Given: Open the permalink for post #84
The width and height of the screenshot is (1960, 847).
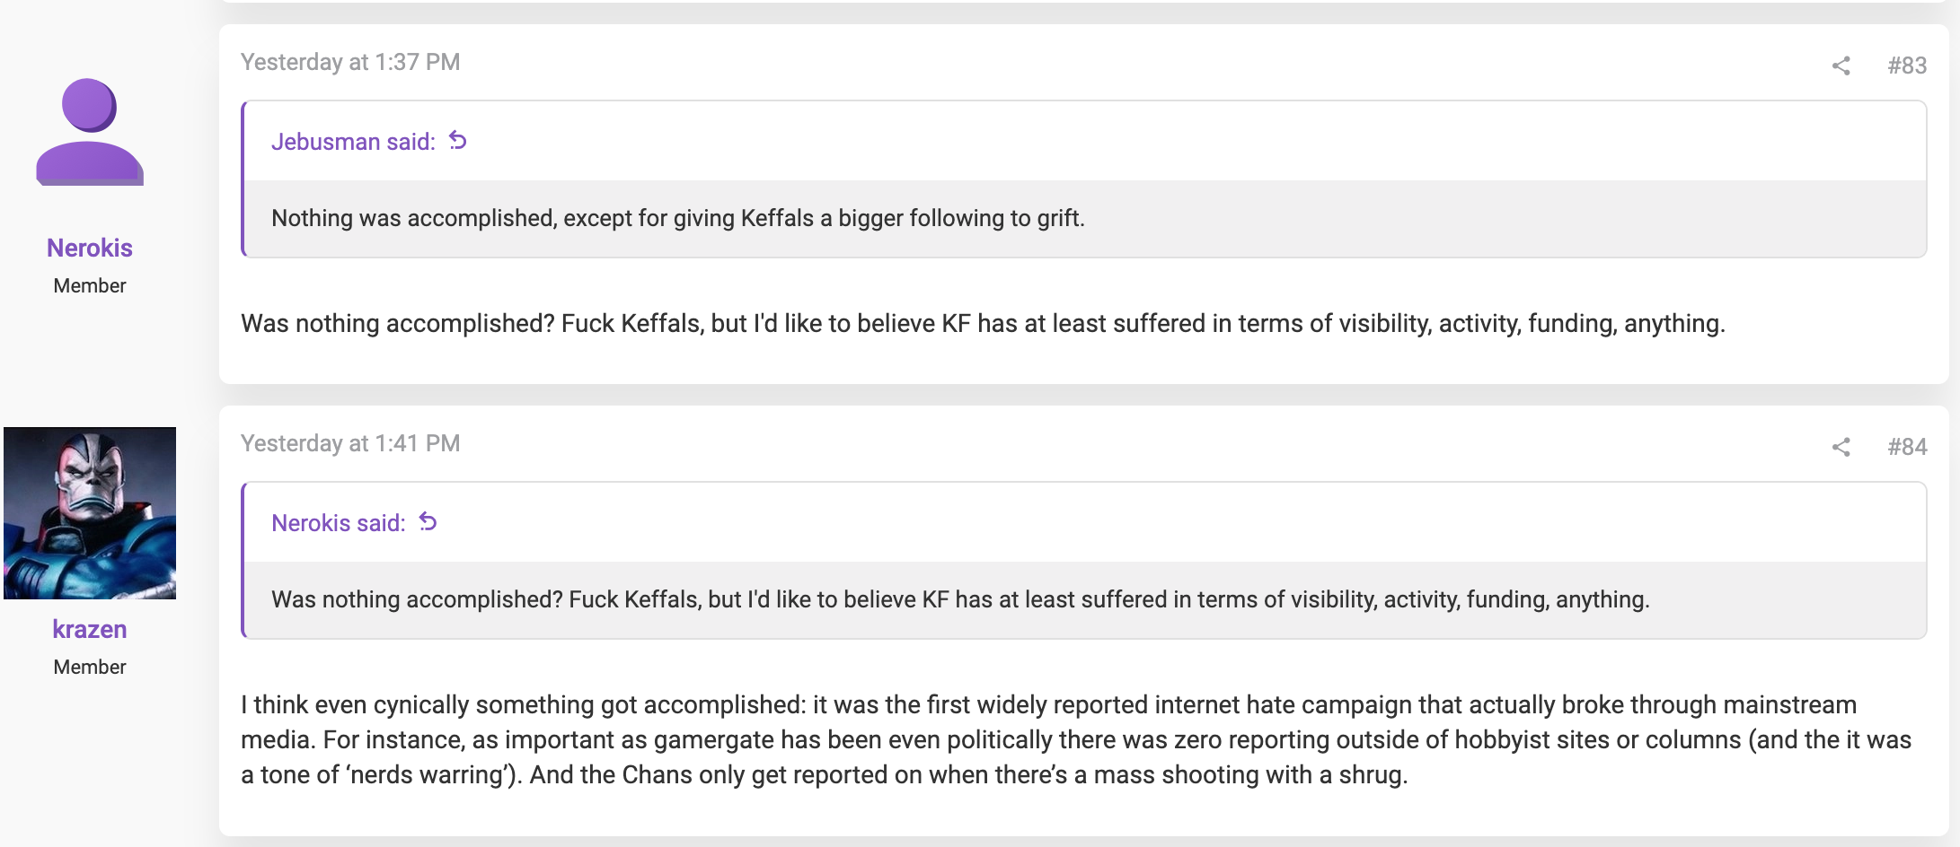Looking at the screenshot, I should 1907,447.
